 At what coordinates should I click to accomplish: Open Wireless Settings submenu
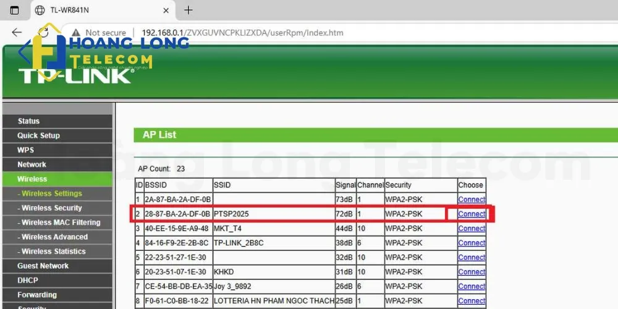[x=57, y=193]
